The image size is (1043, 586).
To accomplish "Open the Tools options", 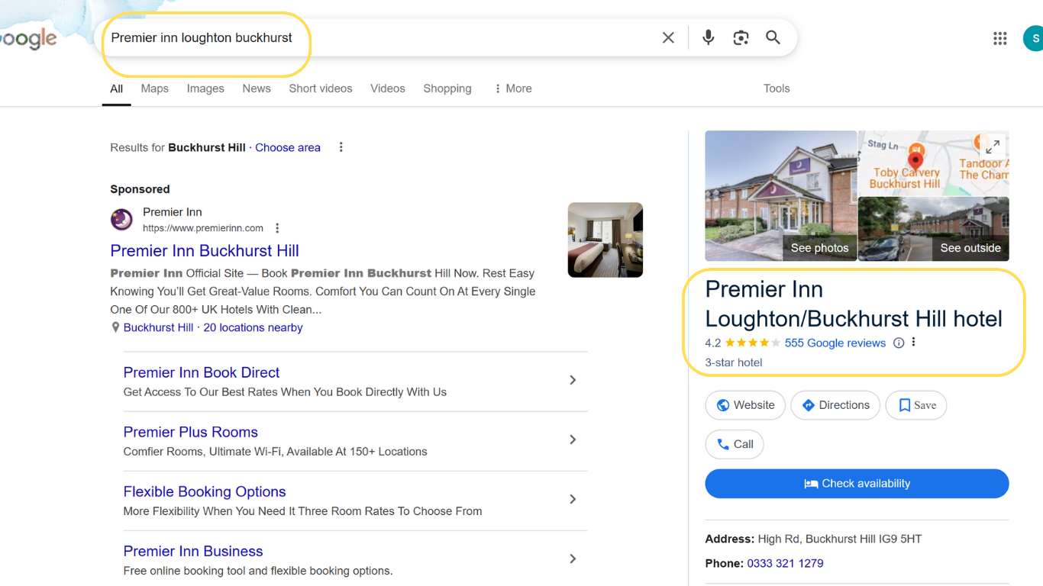I will point(777,89).
